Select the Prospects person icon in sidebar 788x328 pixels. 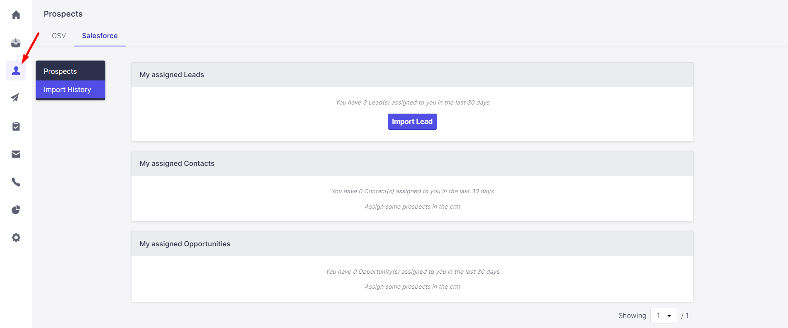(x=16, y=70)
